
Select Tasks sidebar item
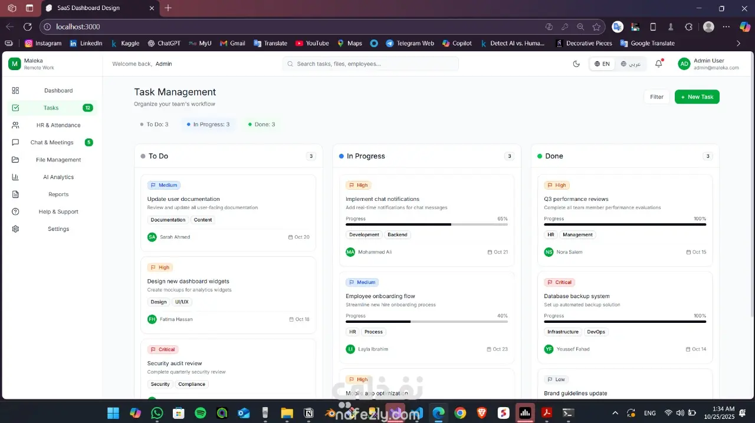pyautogui.click(x=51, y=108)
